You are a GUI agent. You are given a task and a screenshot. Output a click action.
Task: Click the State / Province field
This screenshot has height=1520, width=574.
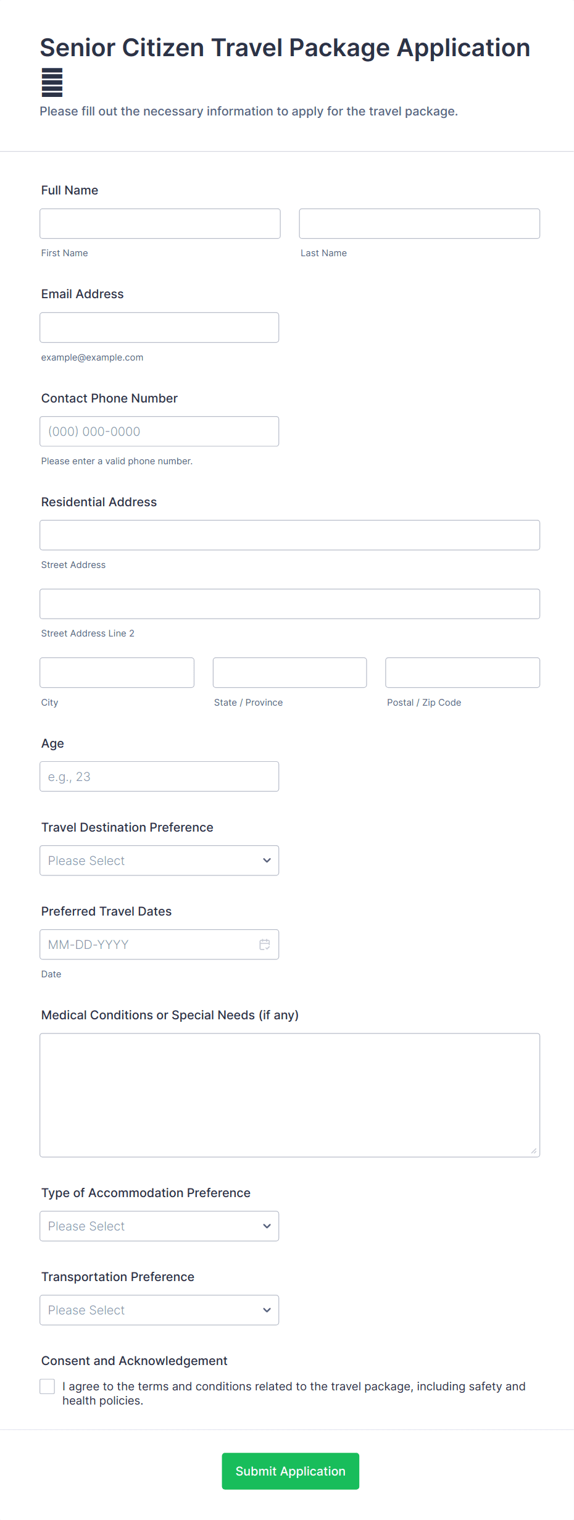pyautogui.click(x=289, y=672)
